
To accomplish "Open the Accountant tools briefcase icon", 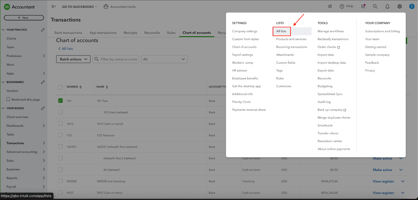I will coord(106,7).
